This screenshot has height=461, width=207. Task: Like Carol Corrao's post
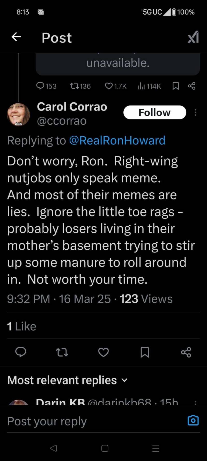tap(103, 352)
